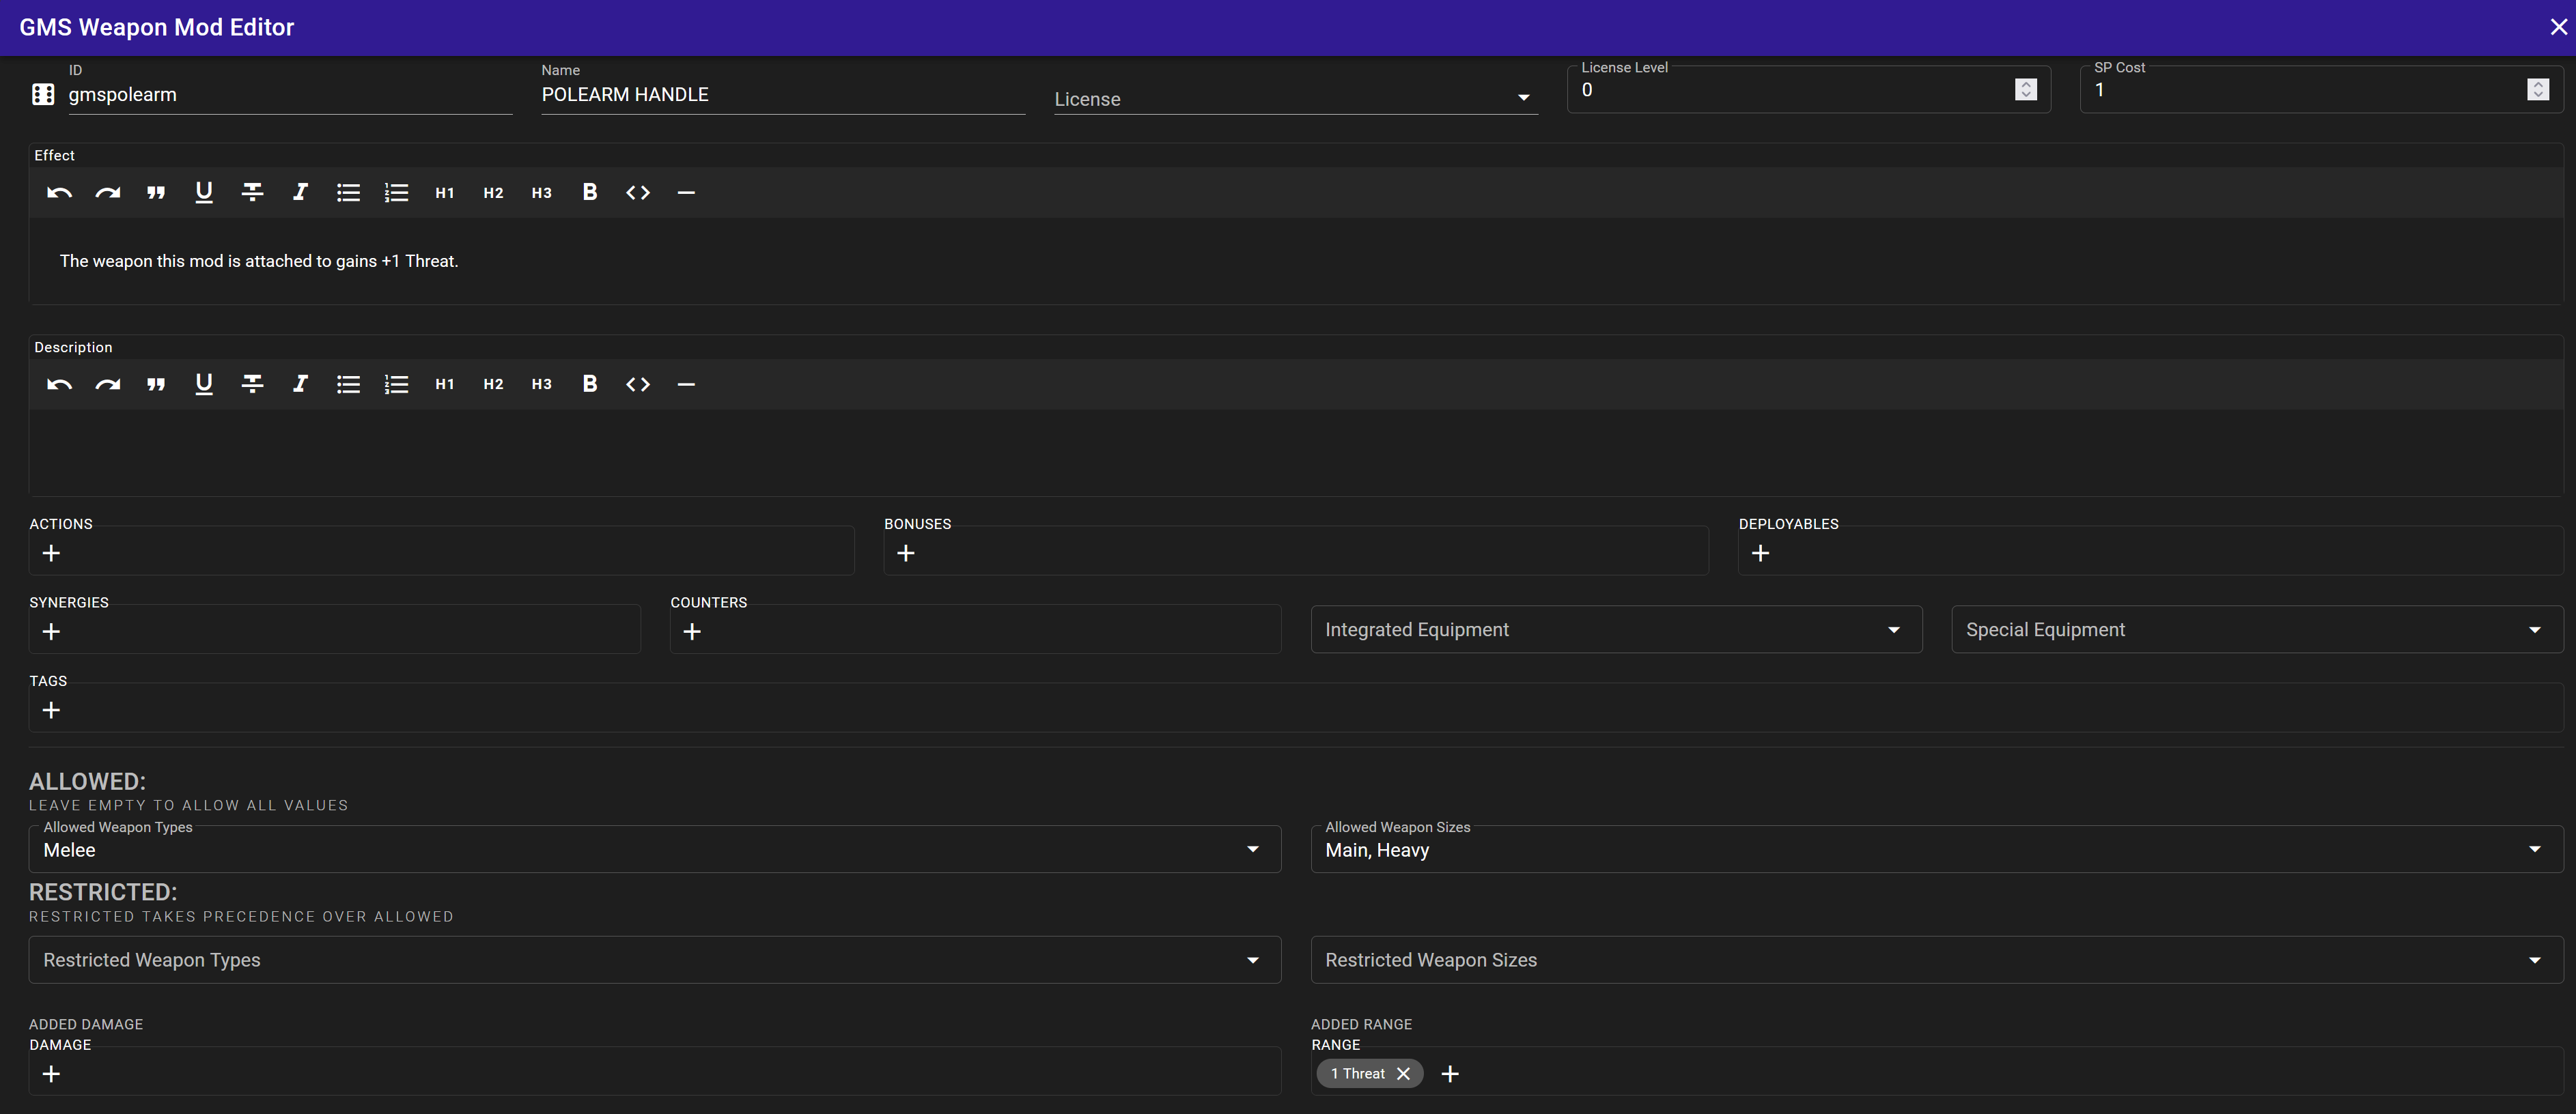Remove the 1 Threat range chip

(1404, 1073)
